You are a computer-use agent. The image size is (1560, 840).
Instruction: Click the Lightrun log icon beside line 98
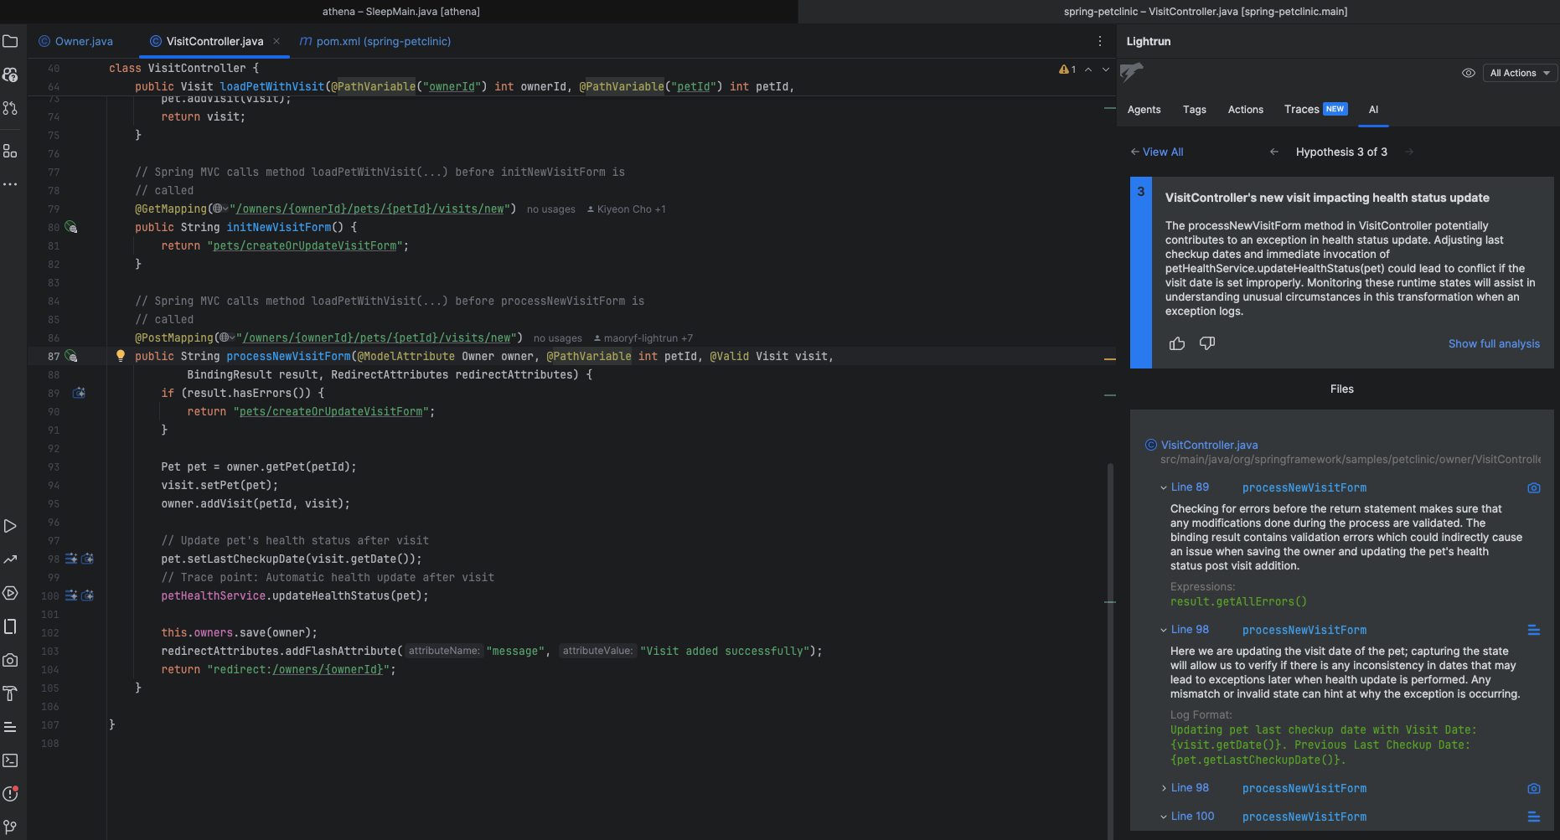click(x=70, y=559)
